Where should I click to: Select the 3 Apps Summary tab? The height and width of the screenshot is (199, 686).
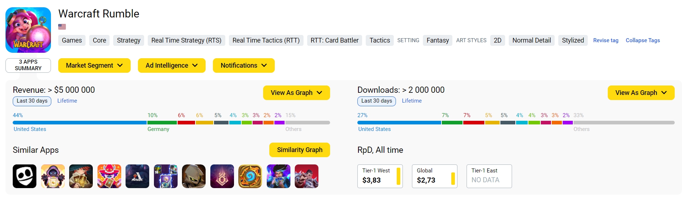click(28, 65)
